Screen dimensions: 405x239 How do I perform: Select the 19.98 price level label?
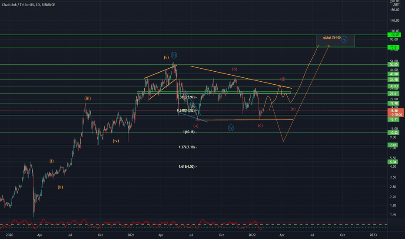tap(394, 103)
